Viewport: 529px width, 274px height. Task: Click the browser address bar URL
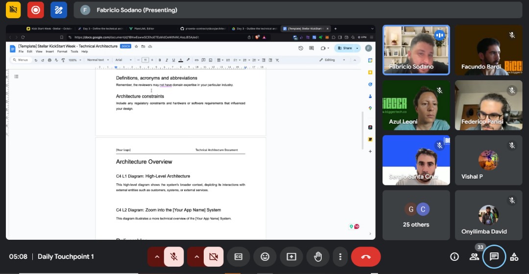point(137,37)
